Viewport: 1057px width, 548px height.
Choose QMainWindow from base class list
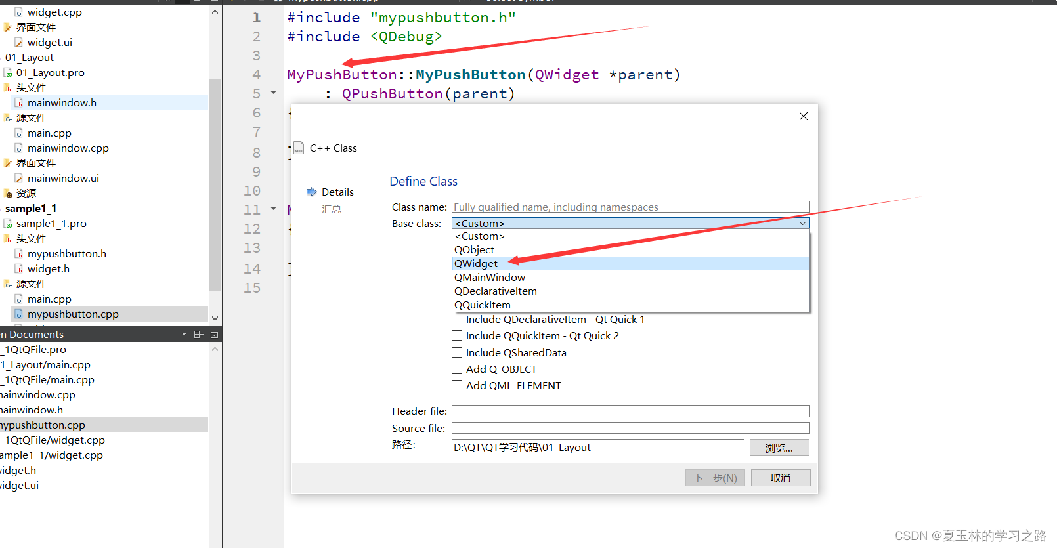(631, 278)
